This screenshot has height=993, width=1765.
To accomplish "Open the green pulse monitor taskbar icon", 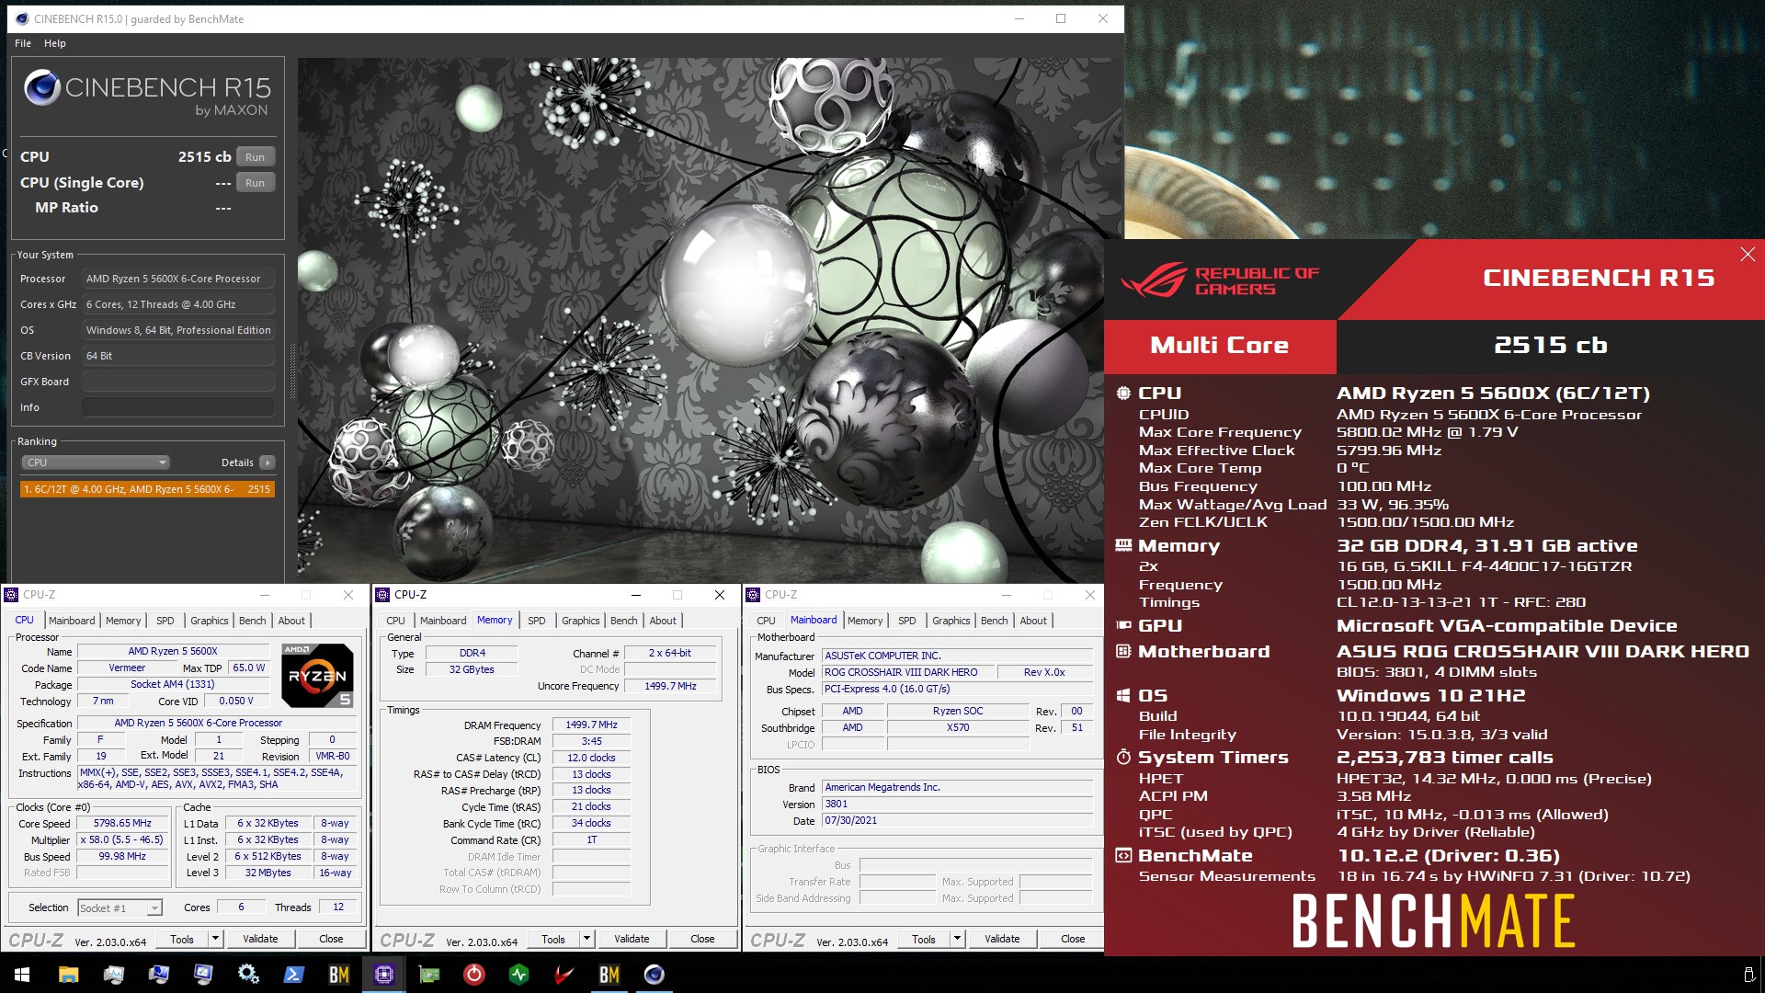I will click(x=518, y=975).
